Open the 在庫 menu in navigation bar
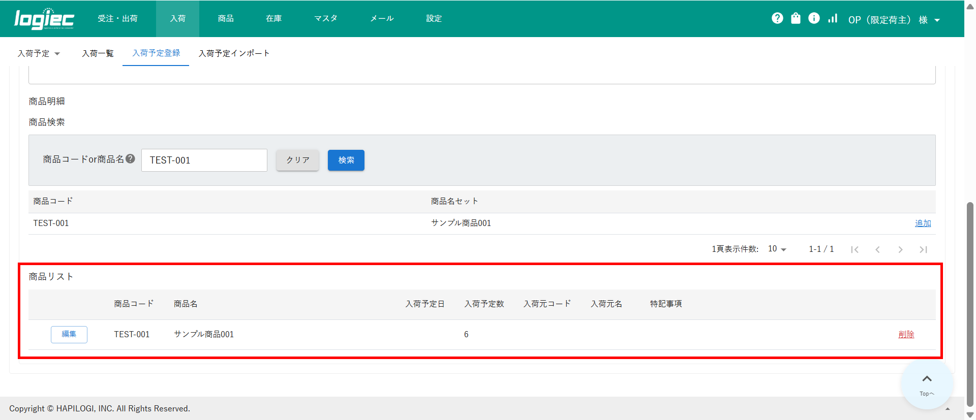Screen dimensions: 976x420 point(273,18)
